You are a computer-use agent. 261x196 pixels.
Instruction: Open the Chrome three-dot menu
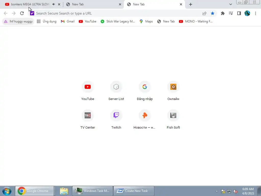pyautogui.click(x=255, y=13)
